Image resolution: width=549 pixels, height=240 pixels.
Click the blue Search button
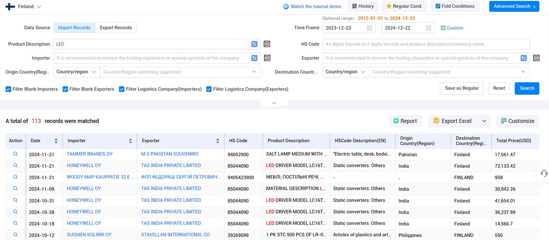point(527,88)
